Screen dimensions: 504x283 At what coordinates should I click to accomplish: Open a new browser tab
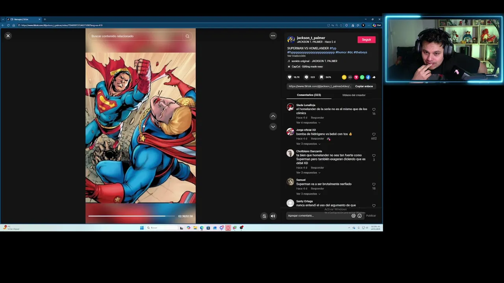(x=45, y=19)
